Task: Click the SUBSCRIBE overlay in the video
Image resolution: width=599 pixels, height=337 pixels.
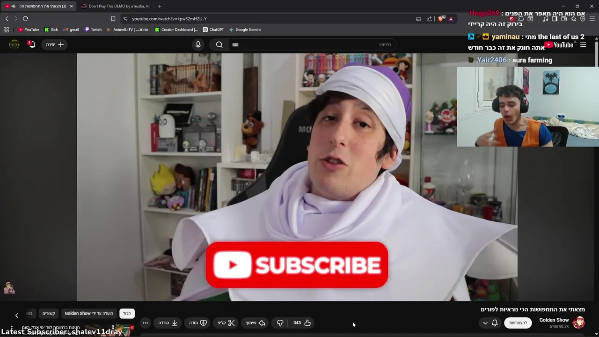Action: pyautogui.click(x=297, y=264)
